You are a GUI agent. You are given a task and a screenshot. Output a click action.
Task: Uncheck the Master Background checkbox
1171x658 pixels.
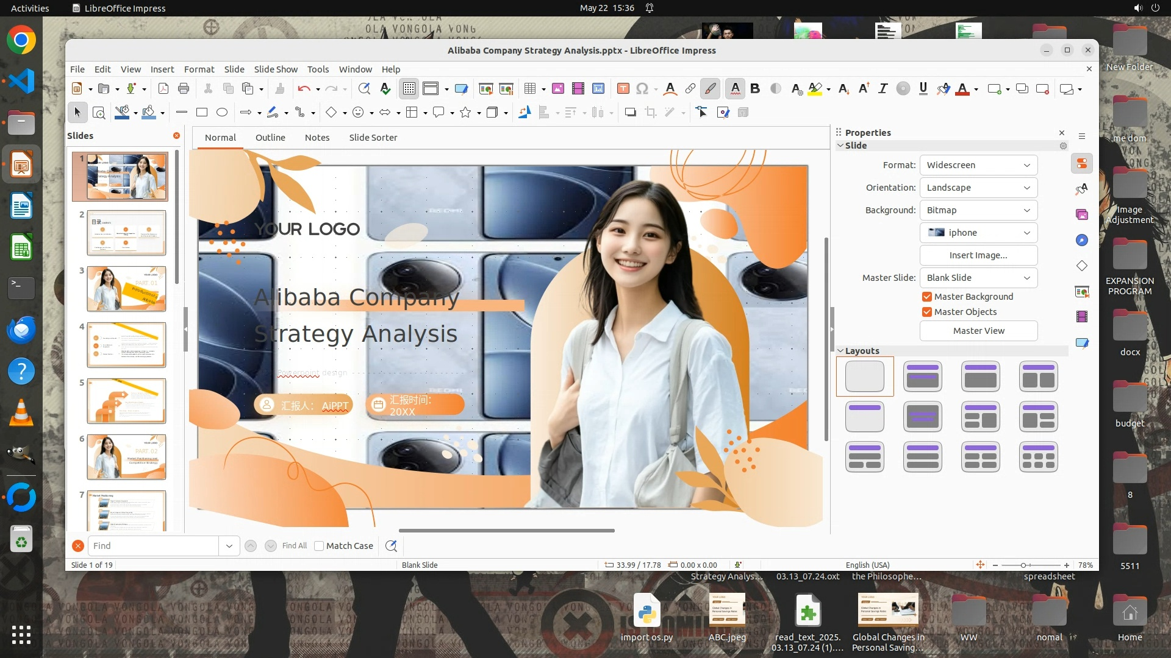(927, 297)
